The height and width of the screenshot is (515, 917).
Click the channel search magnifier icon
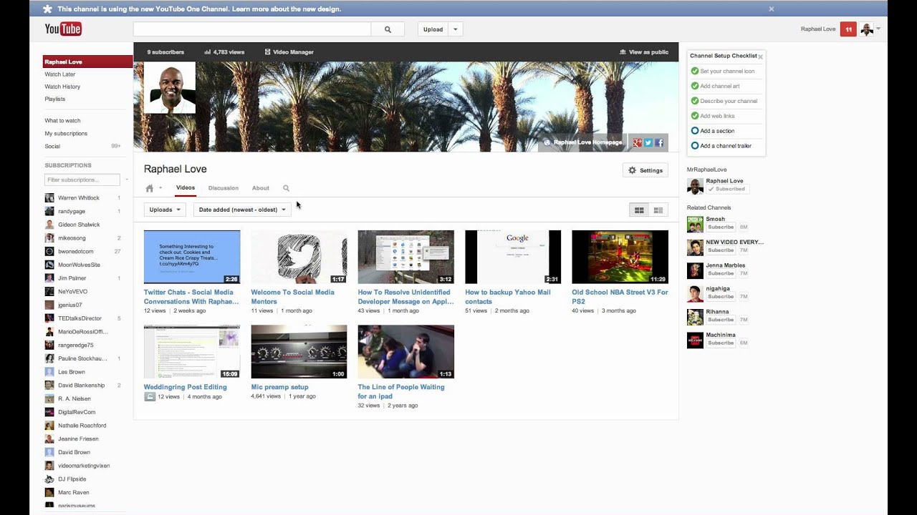(286, 188)
